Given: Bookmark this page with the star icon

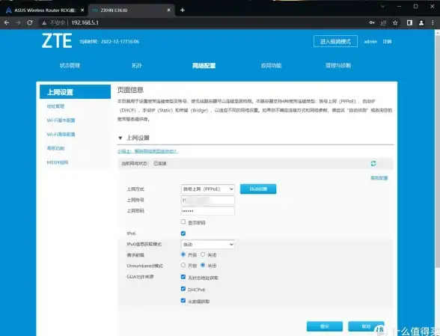Looking at the screenshot, I should pyautogui.click(x=395, y=22).
